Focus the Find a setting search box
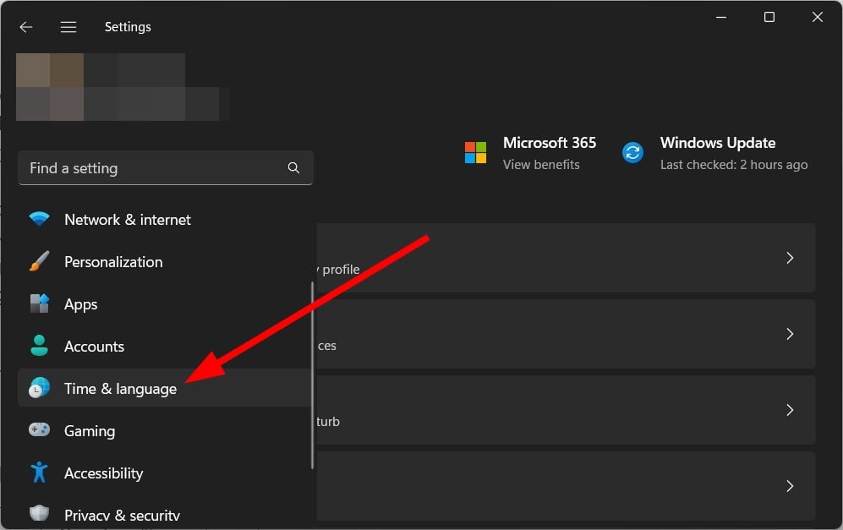The width and height of the screenshot is (843, 530). (166, 168)
